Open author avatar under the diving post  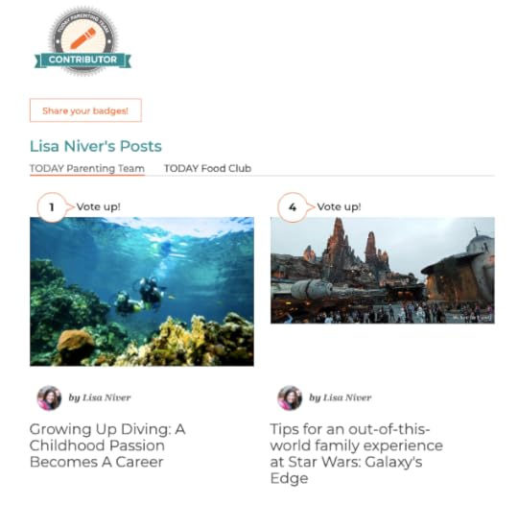[x=49, y=397]
